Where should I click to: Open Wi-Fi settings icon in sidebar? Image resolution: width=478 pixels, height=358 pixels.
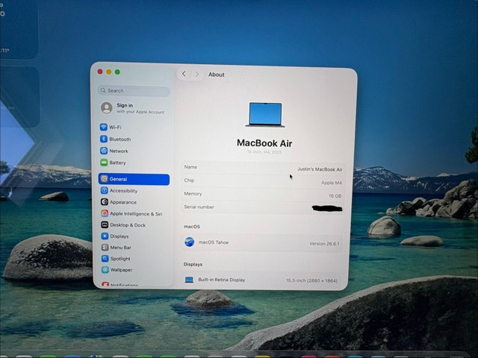click(104, 127)
